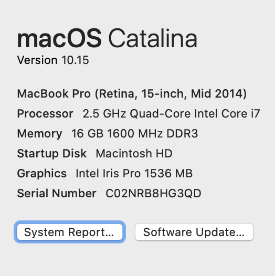The image size is (275, 276).
Task: Click the DDR3 memory type text
Action: pos(182,133)
